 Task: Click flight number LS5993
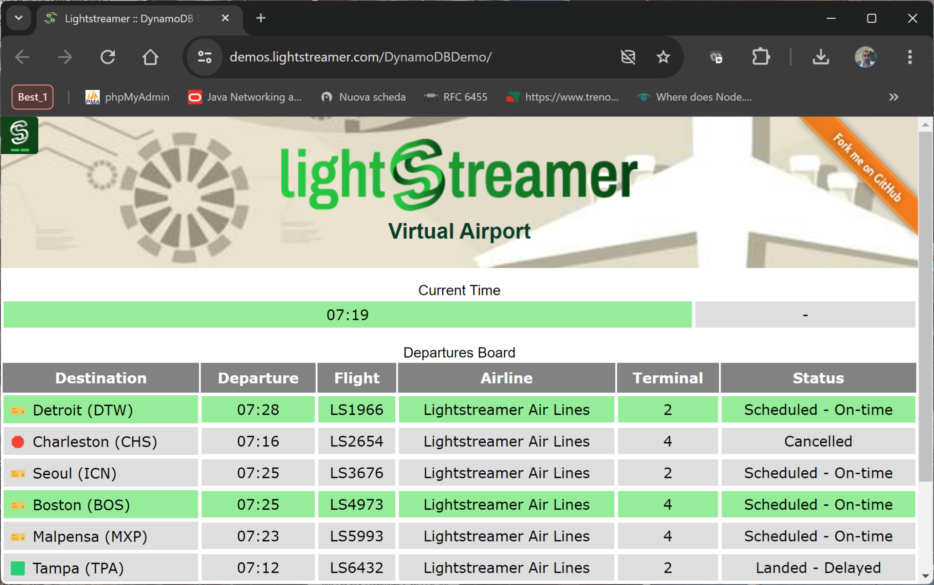pos(357,536)
